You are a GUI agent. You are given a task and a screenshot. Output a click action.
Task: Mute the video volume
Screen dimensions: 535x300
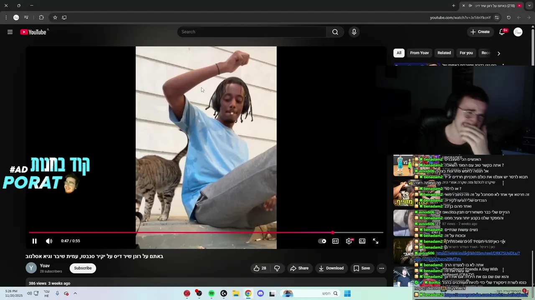49,241
